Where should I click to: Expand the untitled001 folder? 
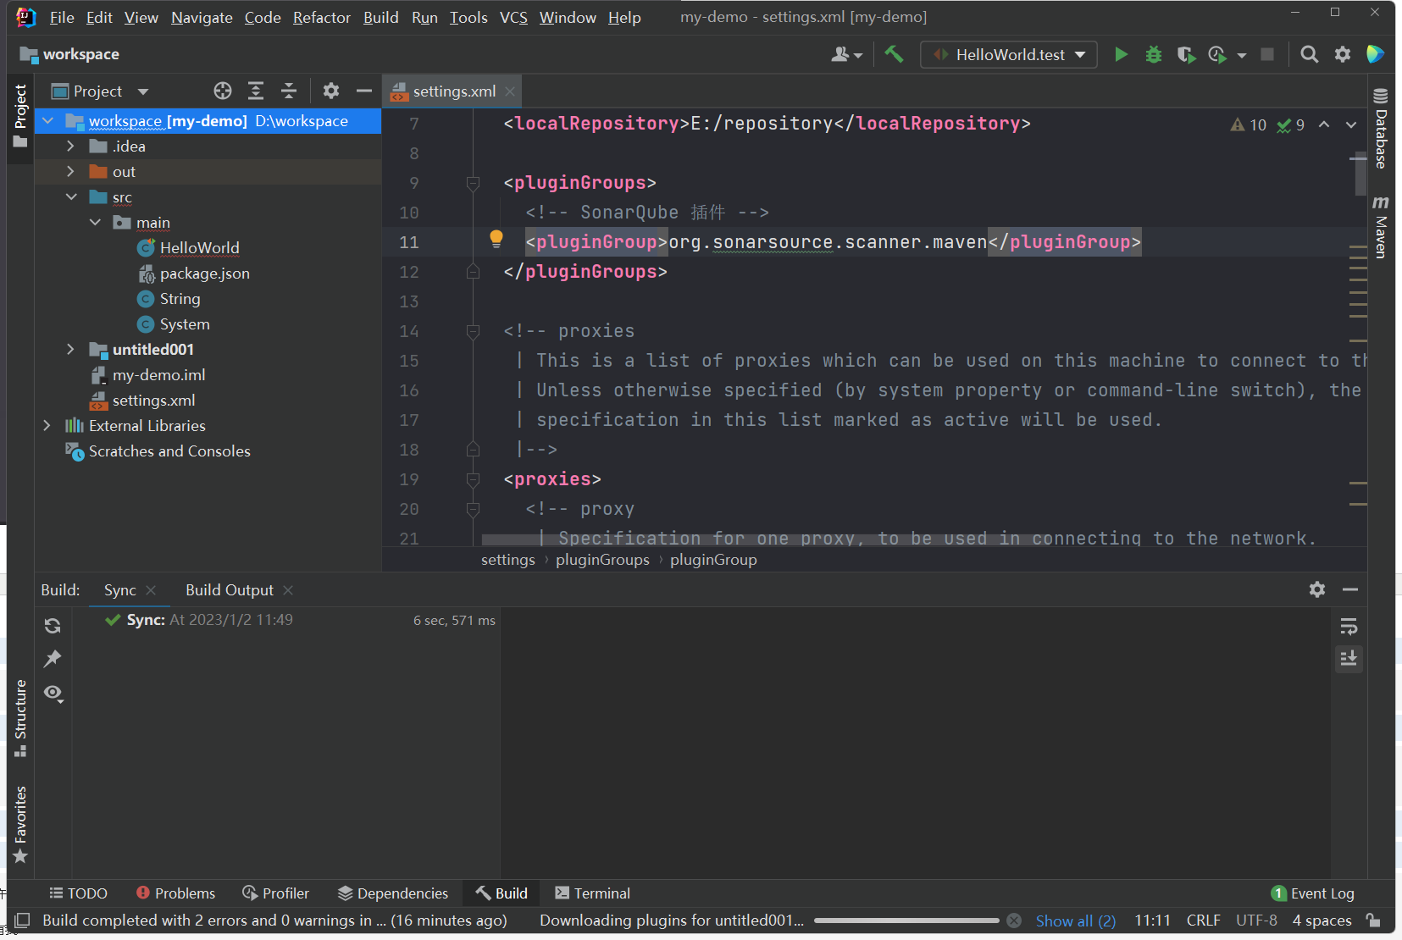click(70, 350)
